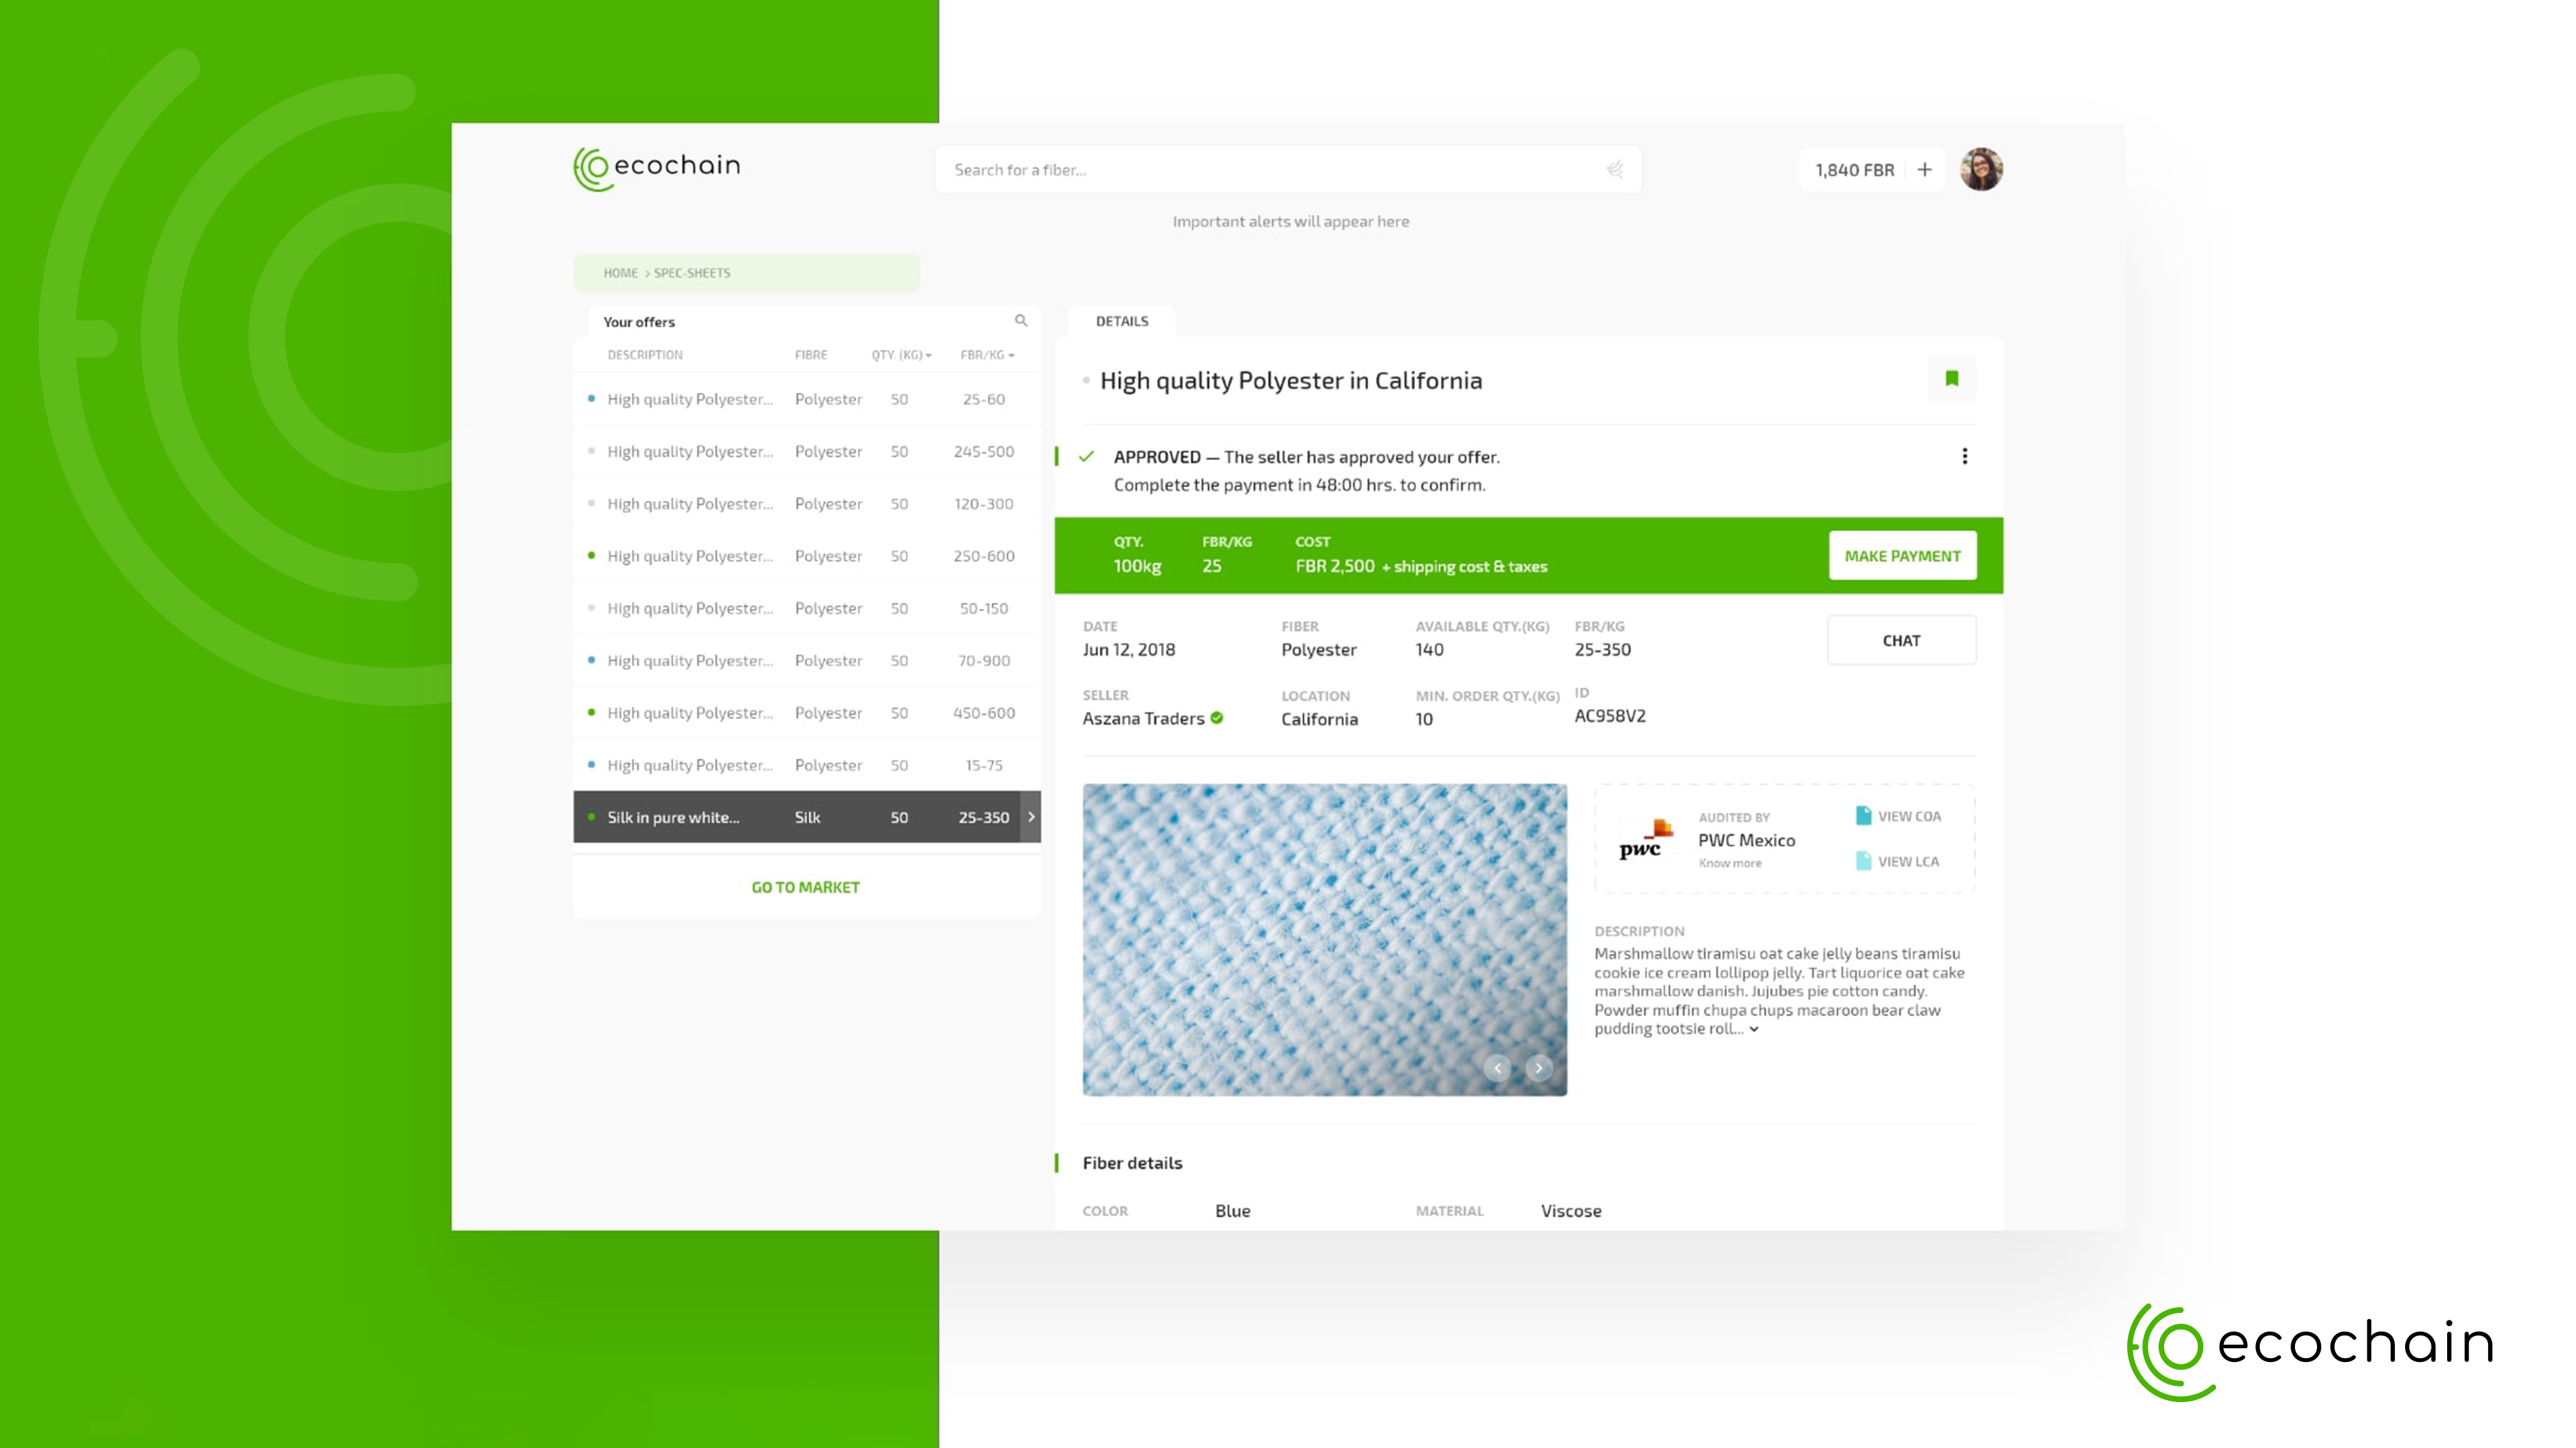Toggle the grey status dot on second offer
Screen dimensions: 2576x1448
click(589, 449)
